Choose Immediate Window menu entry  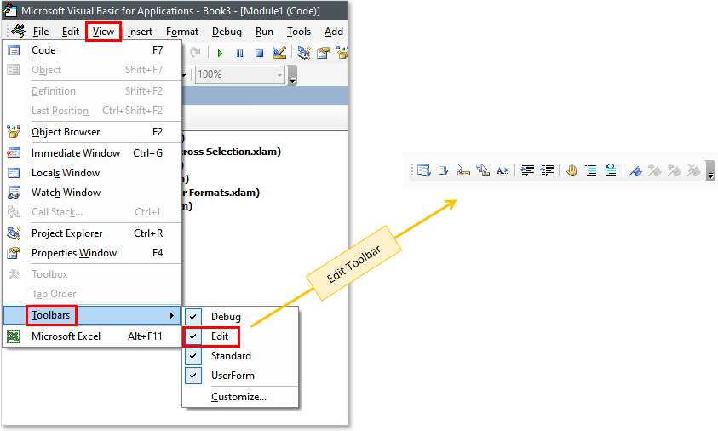coord(92,153)
